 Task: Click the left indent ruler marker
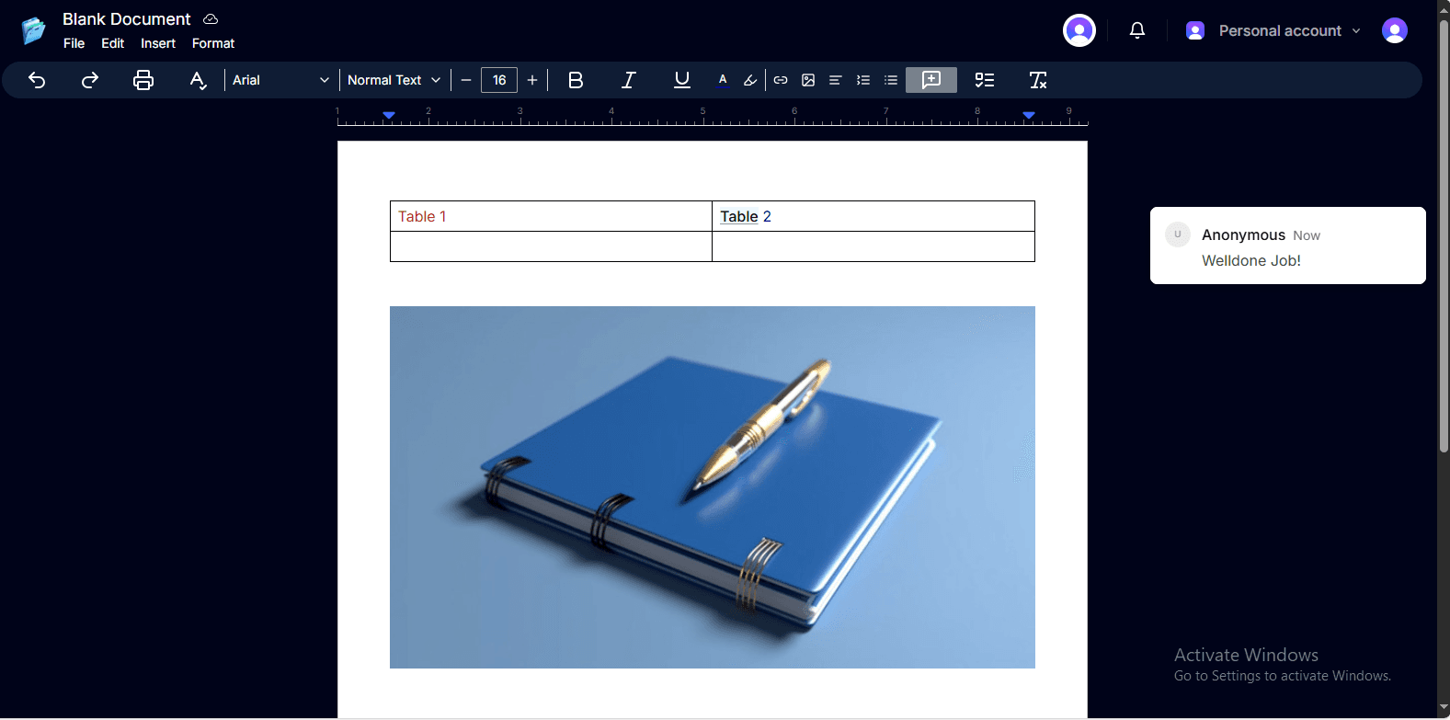[x=389, y=115]
